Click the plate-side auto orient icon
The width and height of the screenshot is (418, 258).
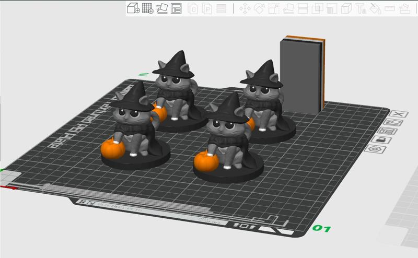pyautogui.click(x=393, y=123)
